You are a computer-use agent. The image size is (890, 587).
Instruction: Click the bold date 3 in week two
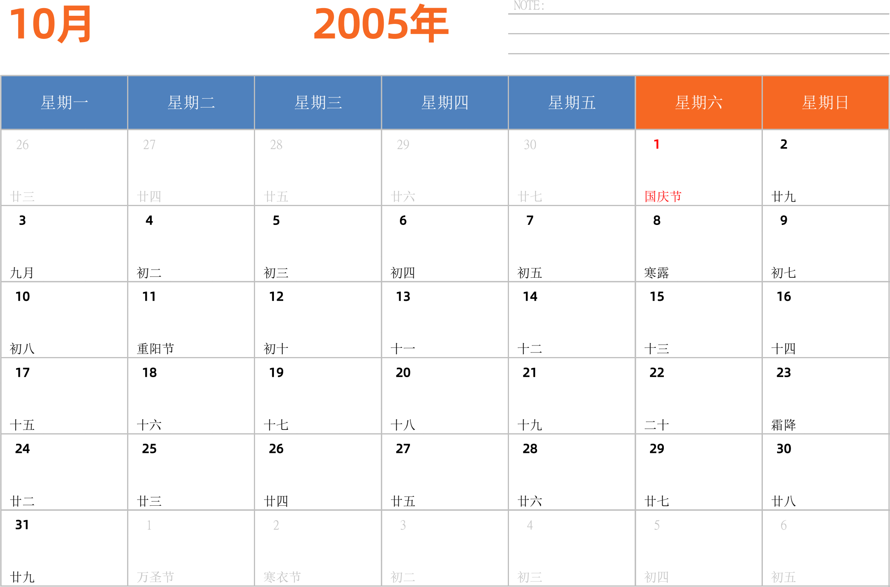(22, 220)
